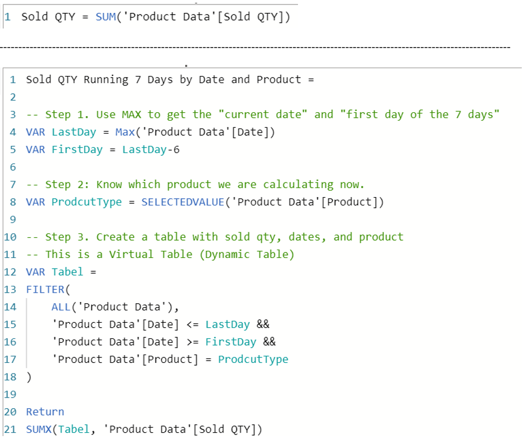Click the Return keyword on line 20

tap(45, 412)
